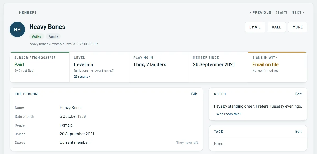Click the '31 of 76' record counter
The width and height of the screenshot is (317, 154).
coord(281,12)
